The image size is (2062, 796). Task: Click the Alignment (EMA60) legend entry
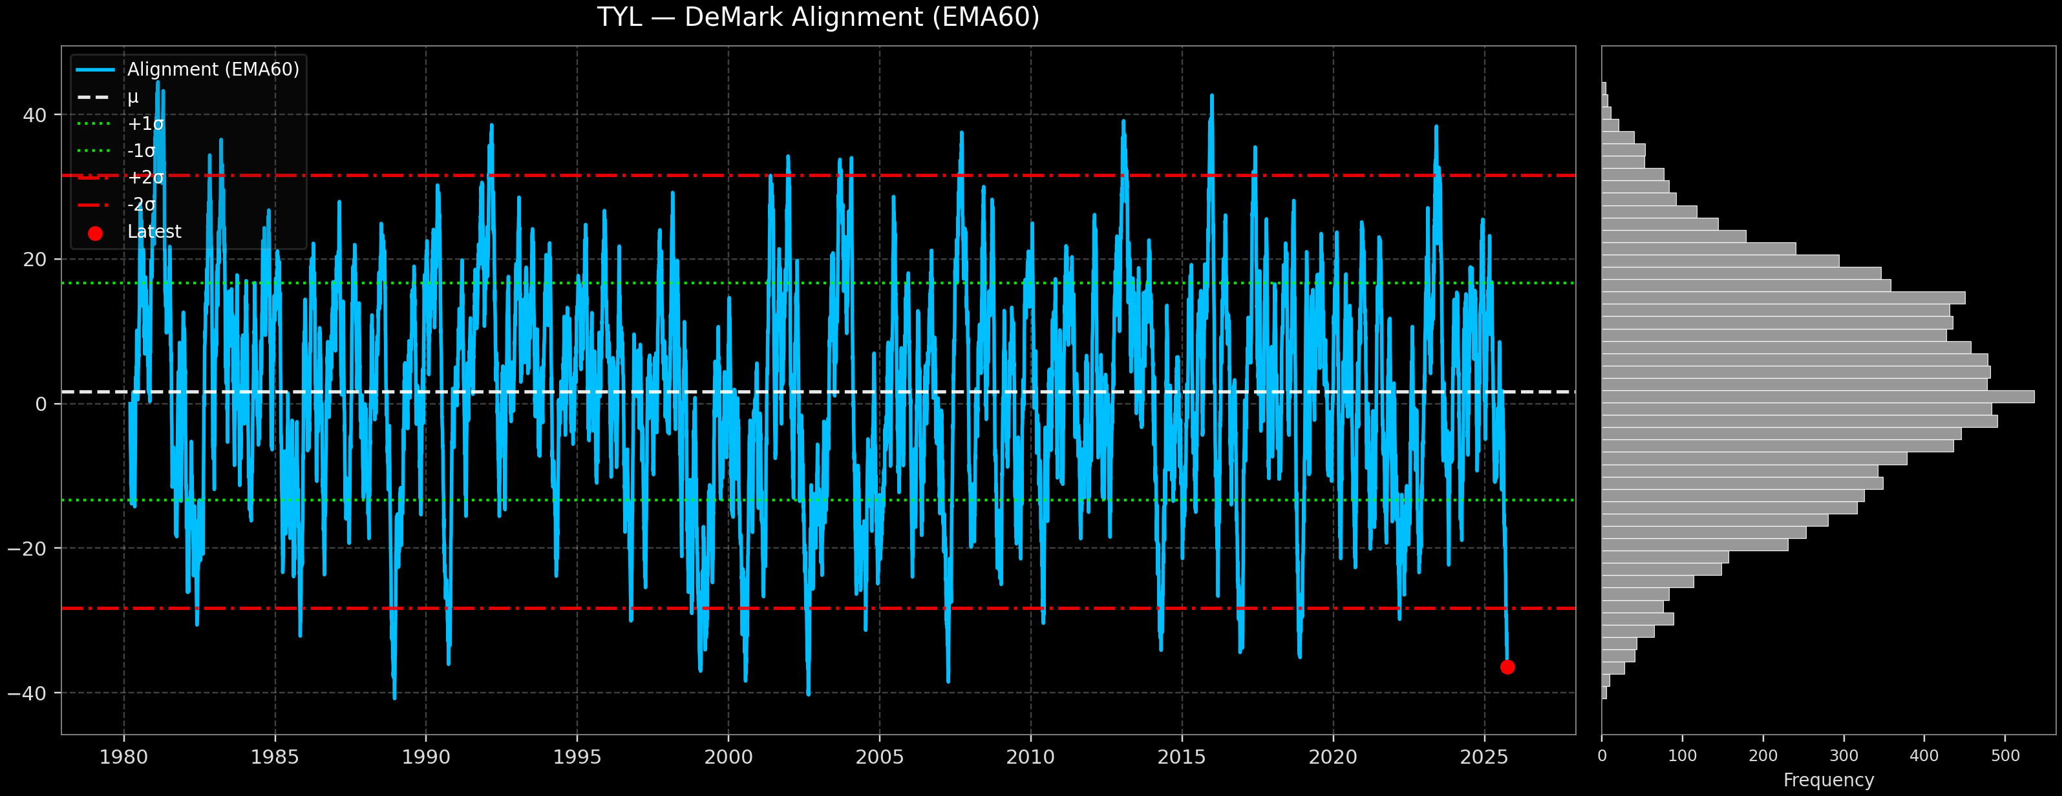point(212,70)
